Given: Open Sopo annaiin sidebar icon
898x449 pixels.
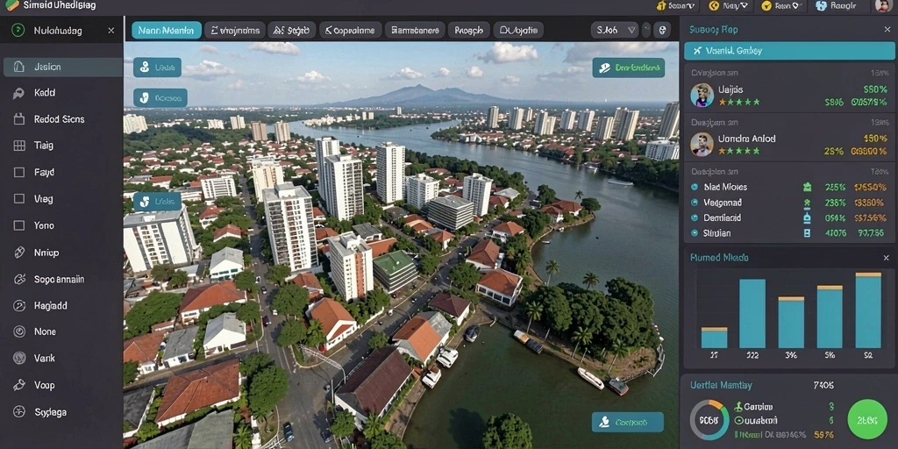Looking at the screenshot, I should coord(19,280).
